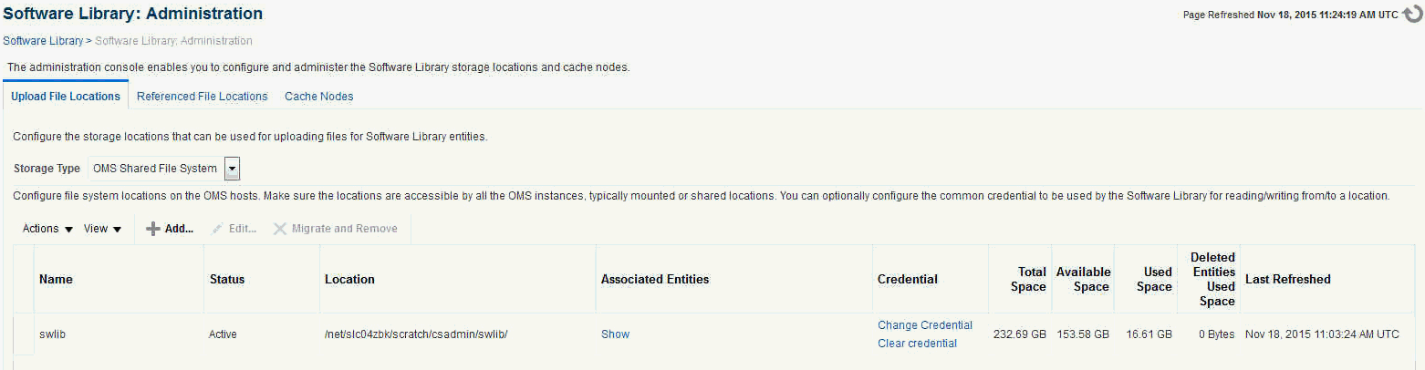Screen dimensions: 1425x370
Task: Click the Location column header
Action: coord(349,280)
